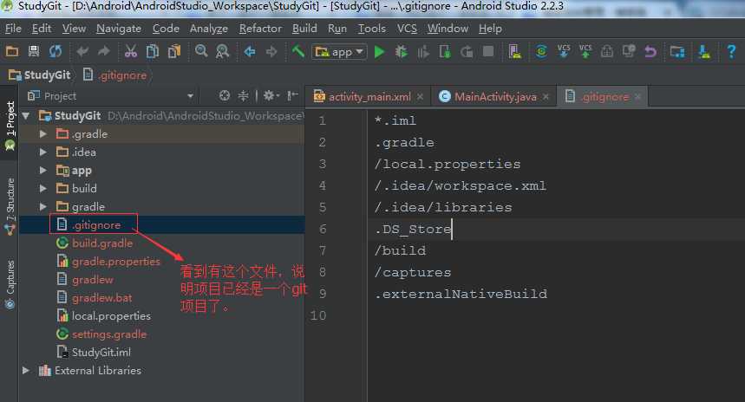Screen dimensions: 745x402
Task: Open the Analyze menu
Action: pyautogui.click(x=208, y=29)
